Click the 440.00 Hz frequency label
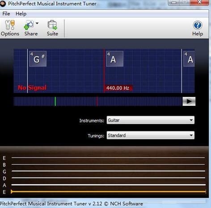This screenshot has height=208, width=211. [x=118, y=88]
